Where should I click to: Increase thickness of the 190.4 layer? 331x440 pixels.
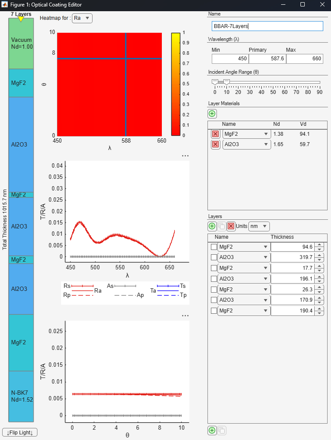coord(319,309)
